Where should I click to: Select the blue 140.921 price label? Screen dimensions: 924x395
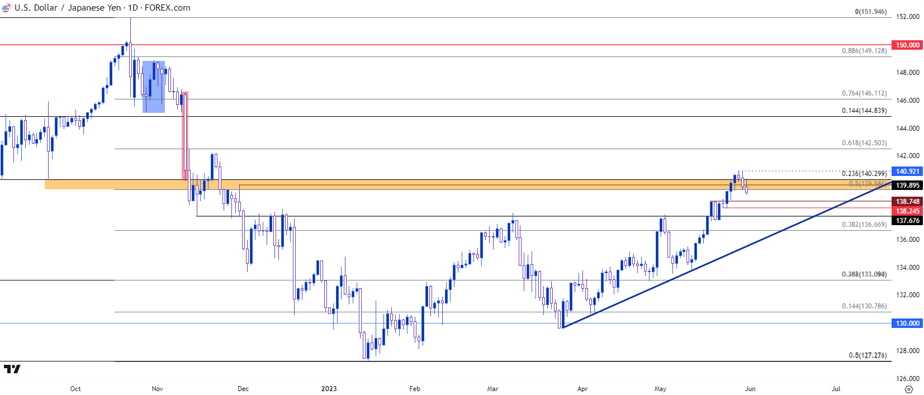click(x=907, y=172)
